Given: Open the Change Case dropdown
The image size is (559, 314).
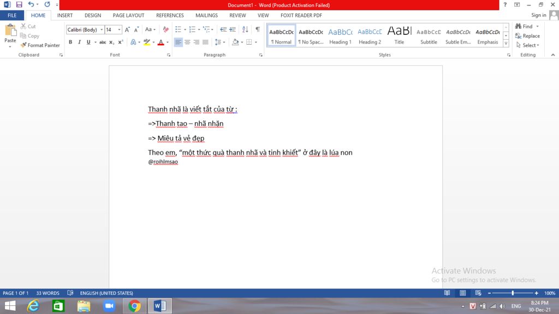Looking at the screenshot, I should coord(150,29).
